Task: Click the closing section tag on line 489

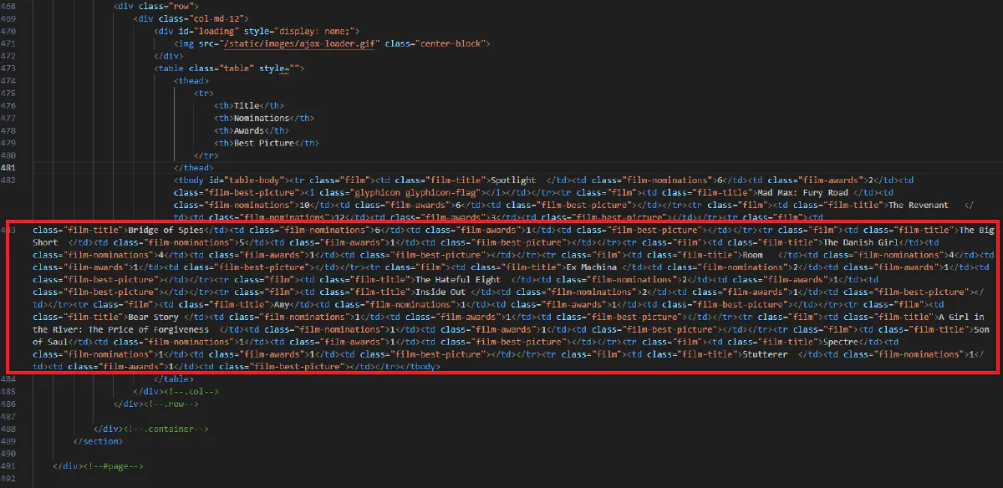Action: [x=98, y=441]
